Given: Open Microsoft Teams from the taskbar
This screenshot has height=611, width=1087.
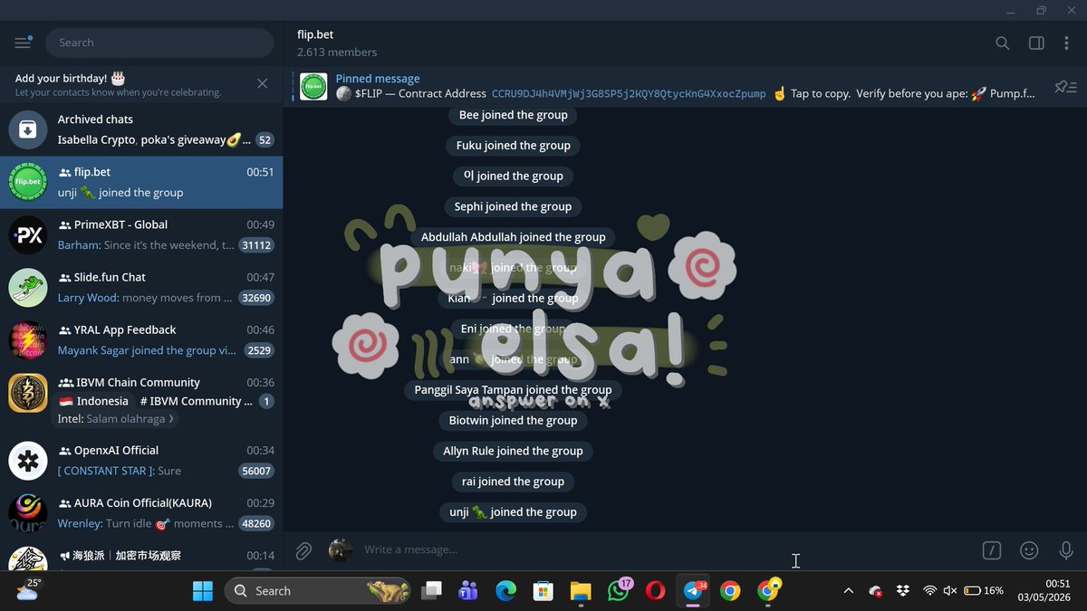Looking at the screenshot, I should (x=468, y=591).
